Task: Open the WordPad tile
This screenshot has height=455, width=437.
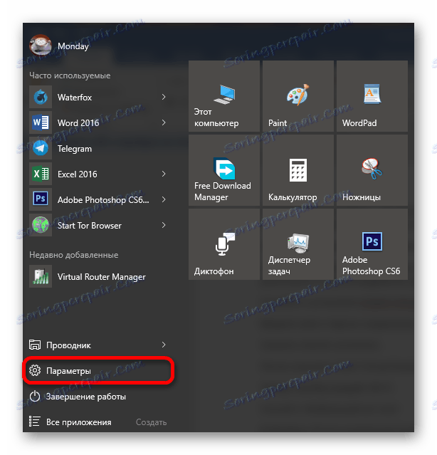Action: coord(372,96)
